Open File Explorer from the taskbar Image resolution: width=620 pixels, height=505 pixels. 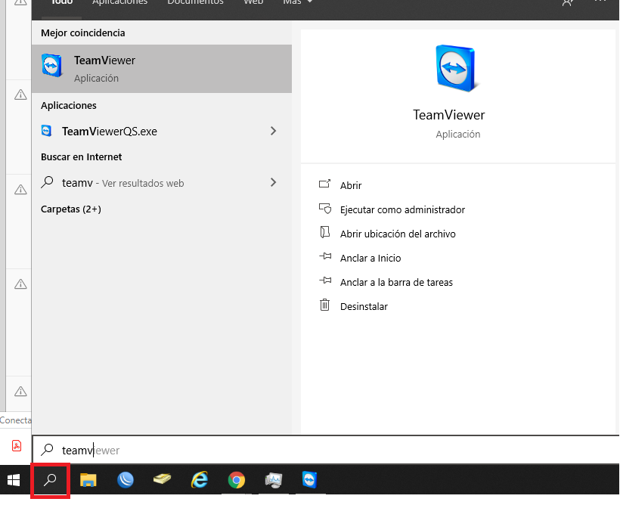(88, 480)
